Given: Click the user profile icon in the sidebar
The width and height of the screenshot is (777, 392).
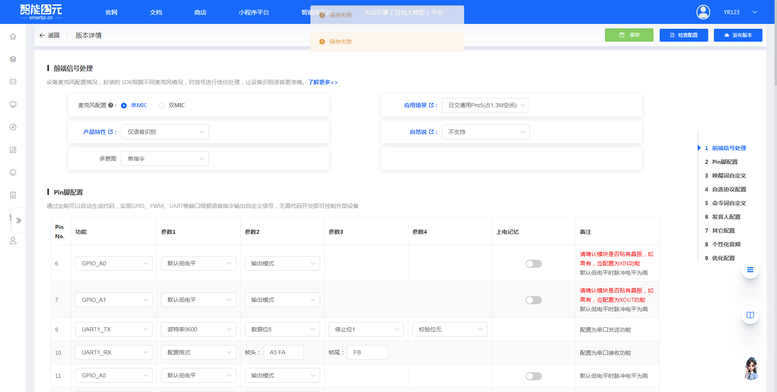Looking at the screenshot, I should pyautogui.click(x=13, y=240).
